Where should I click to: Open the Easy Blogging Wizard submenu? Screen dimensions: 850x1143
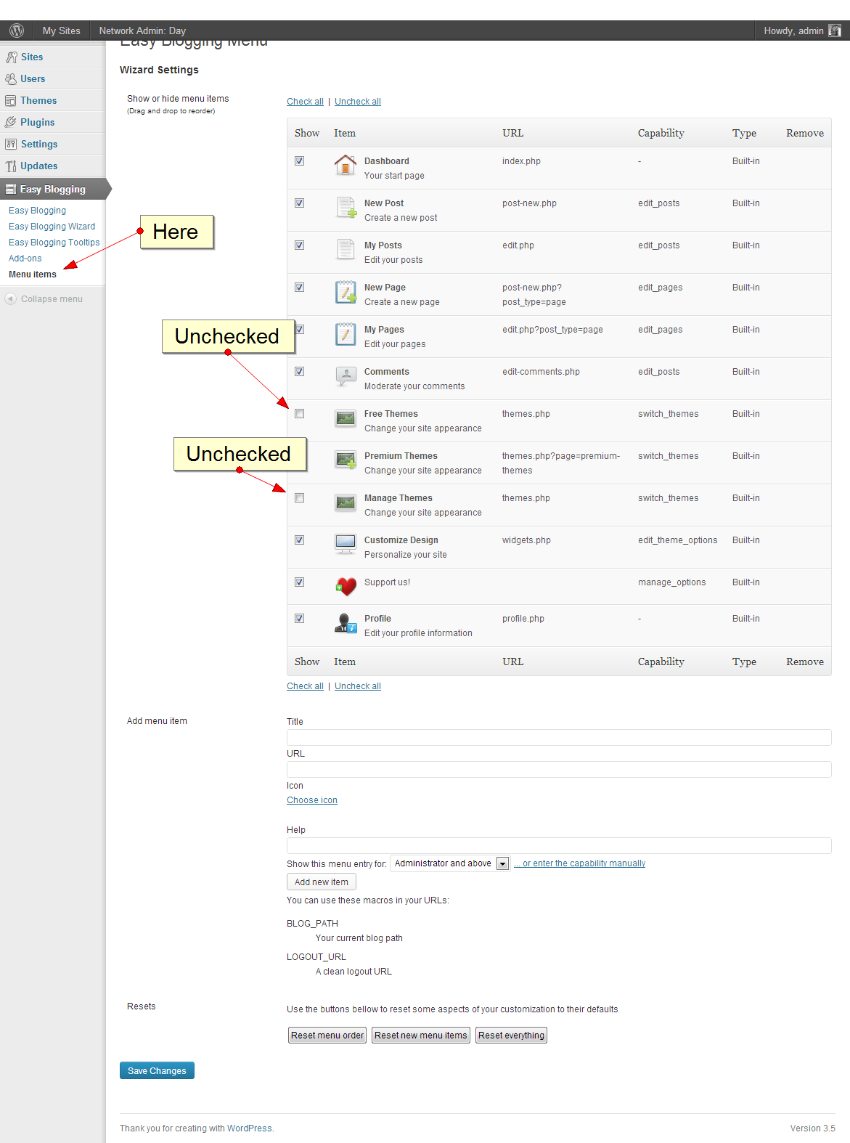point(52,227)
